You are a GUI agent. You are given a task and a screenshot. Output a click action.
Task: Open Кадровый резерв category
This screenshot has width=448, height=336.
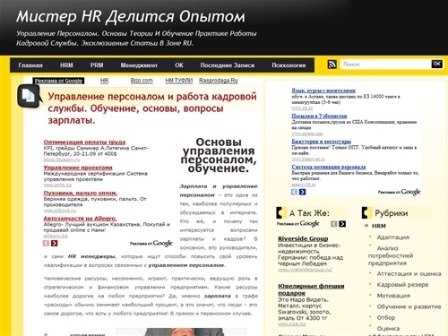pyautogui.click(x=402, y=285)
